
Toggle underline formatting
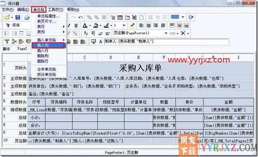pos(76,26)
